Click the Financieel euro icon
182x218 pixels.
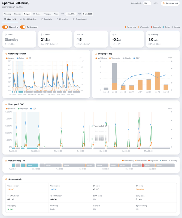(x=57, y=19)
